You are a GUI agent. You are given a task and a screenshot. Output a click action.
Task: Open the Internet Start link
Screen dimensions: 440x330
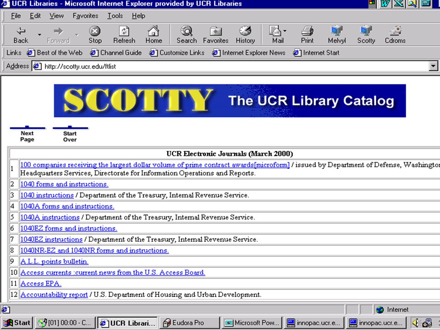pos(316,53)
